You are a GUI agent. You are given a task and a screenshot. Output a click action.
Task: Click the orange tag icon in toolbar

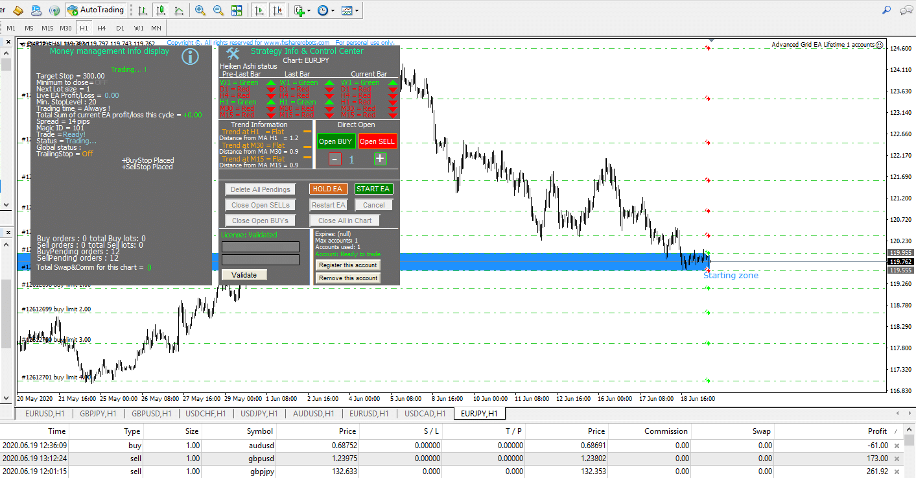(x=18, y=10)
